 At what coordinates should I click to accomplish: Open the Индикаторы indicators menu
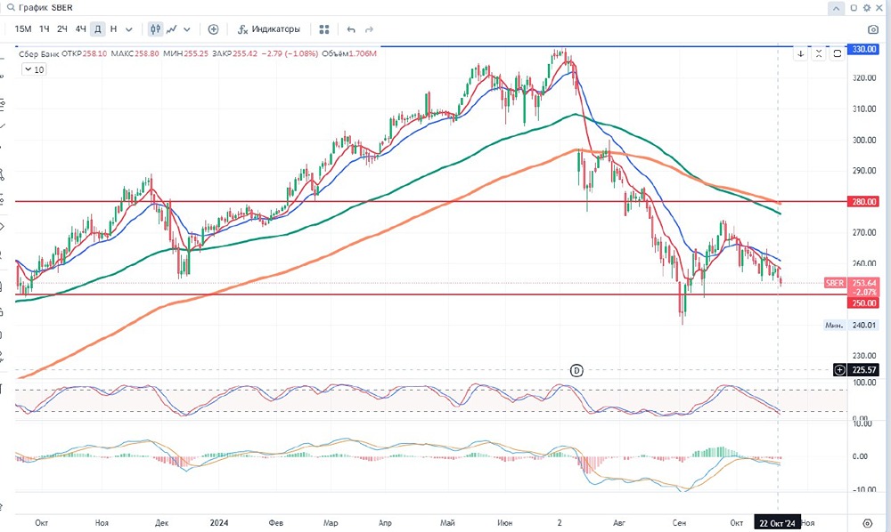coord(269,29)
